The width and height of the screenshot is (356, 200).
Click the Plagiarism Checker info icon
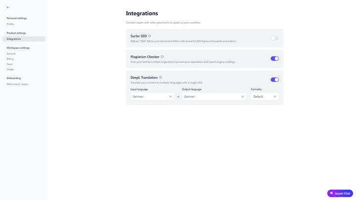162,57
